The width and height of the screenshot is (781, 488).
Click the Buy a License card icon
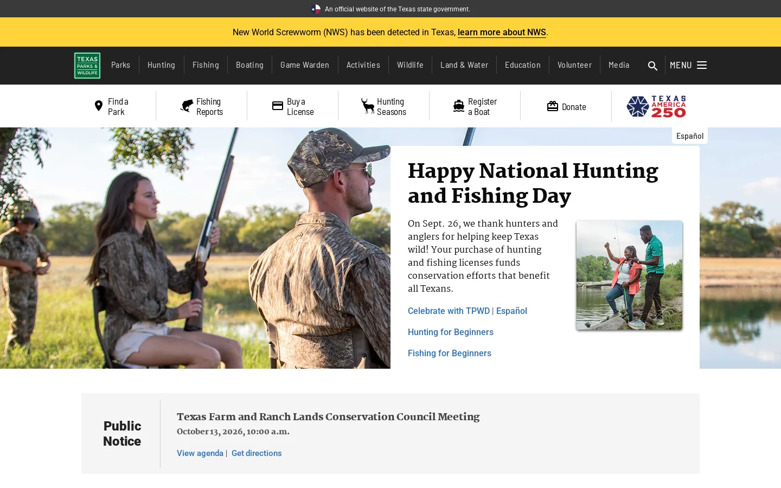click(278, 106)
